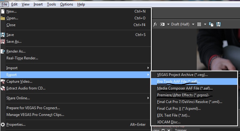Open the overlays grid dropdown arrow
Screen dimensions: 240x131
[x=205, y=24]
